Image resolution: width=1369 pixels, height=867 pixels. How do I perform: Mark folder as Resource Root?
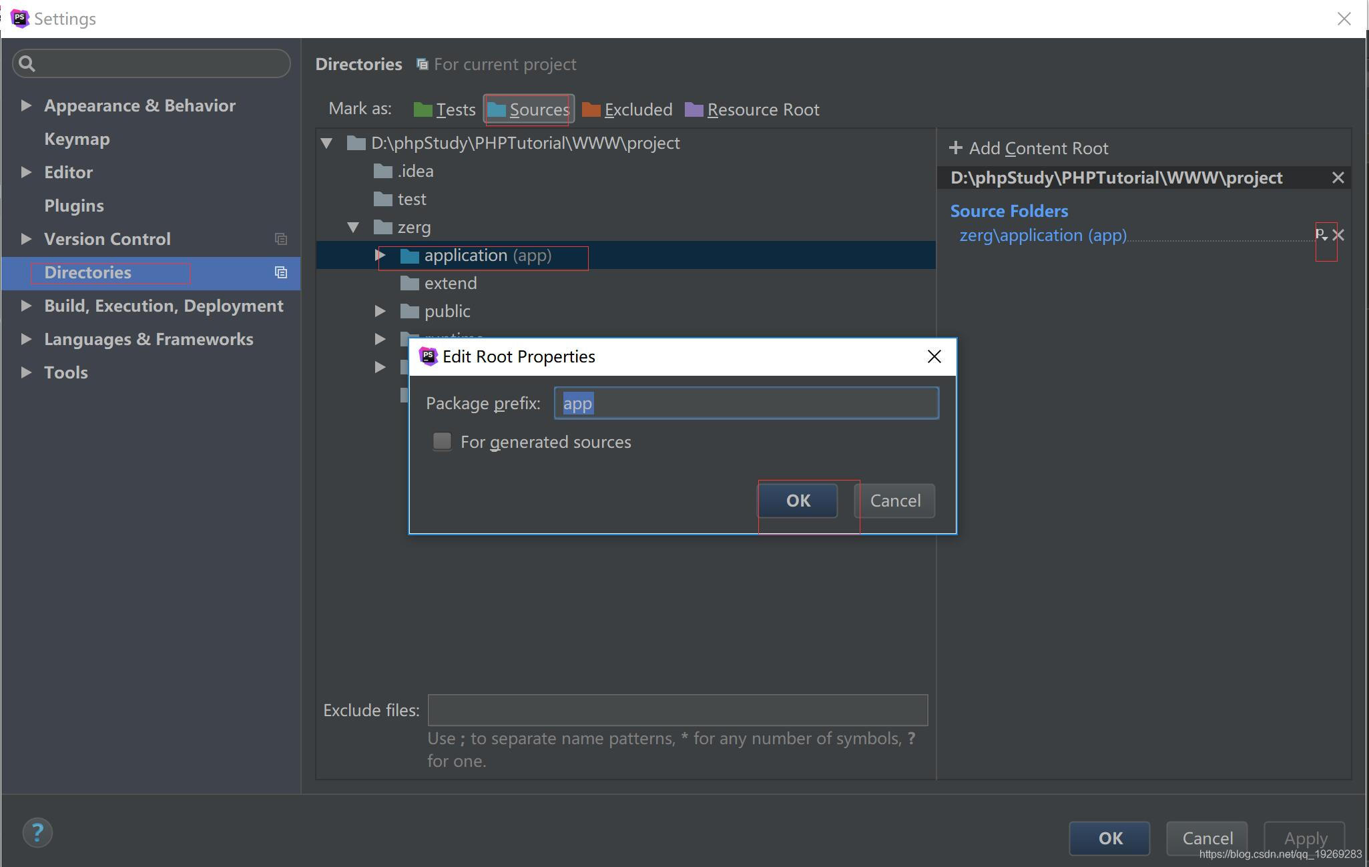[752, 109]
